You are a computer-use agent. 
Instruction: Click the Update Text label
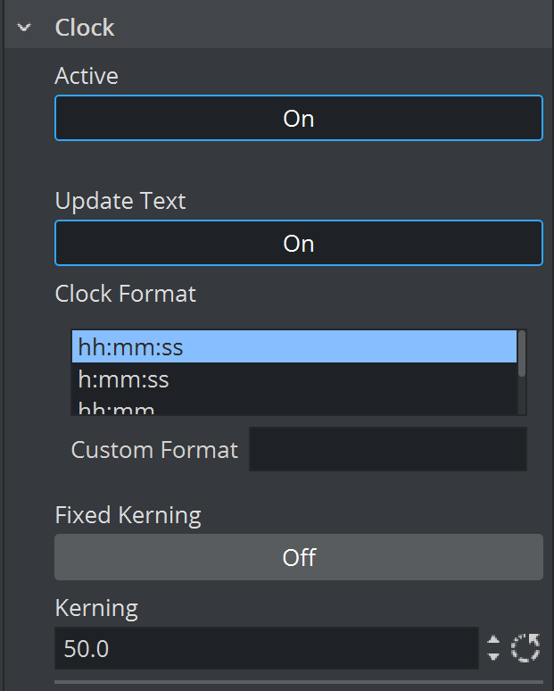pyautogui.click(x=120, y=201)
